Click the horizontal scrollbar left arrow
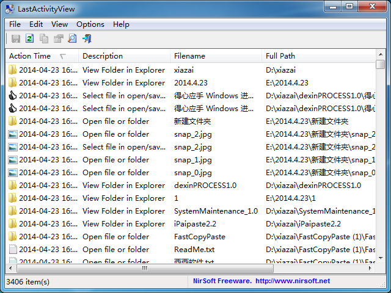This screenshot has width=391, height=293. (x=10, y=269)
